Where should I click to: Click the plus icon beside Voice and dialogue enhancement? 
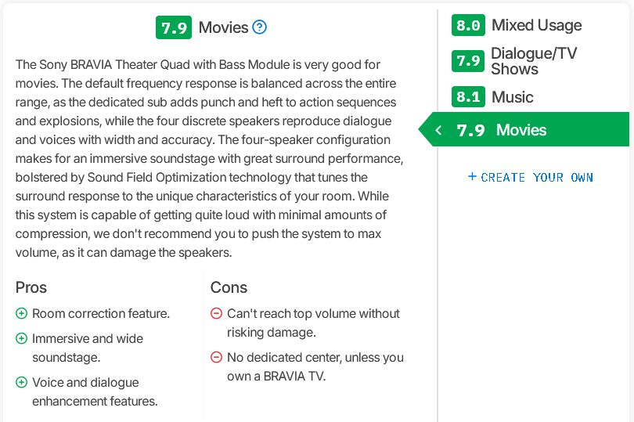pos(21,383)
